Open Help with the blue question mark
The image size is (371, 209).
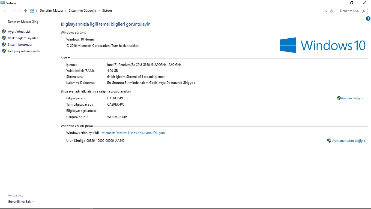point(368,19)
